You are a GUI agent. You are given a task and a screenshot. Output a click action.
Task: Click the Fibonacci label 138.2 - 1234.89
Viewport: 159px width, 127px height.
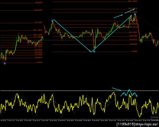[38, 35]
